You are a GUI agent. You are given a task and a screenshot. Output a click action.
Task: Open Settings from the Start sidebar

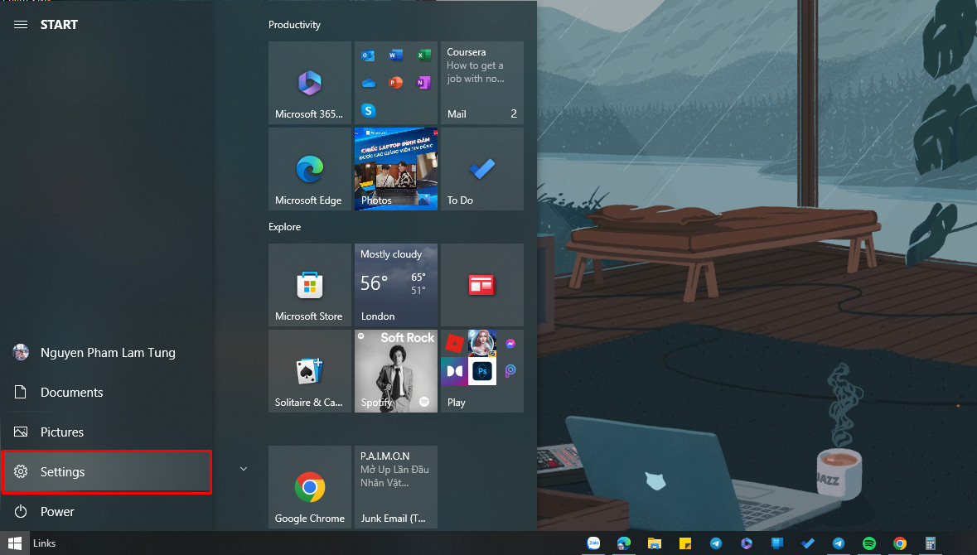tap(107, 472)
